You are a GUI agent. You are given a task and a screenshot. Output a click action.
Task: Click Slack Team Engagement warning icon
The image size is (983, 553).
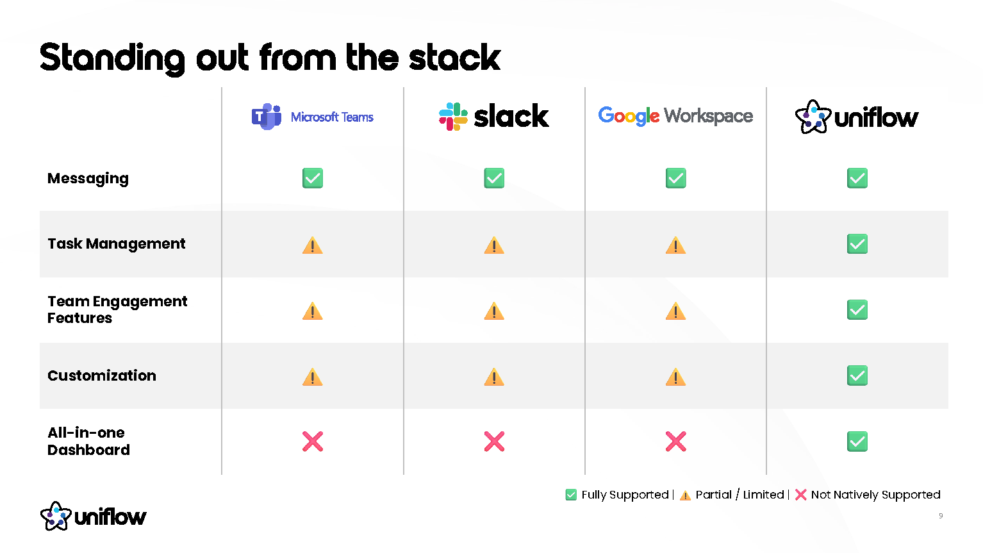(x=494, y=311)
